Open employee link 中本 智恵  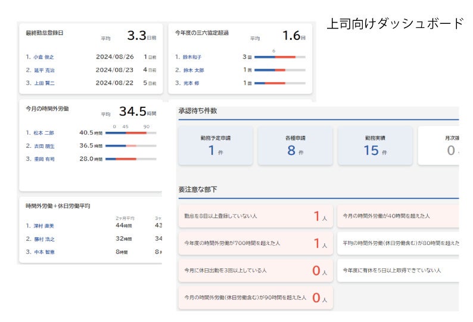click(x=44, y=252)
